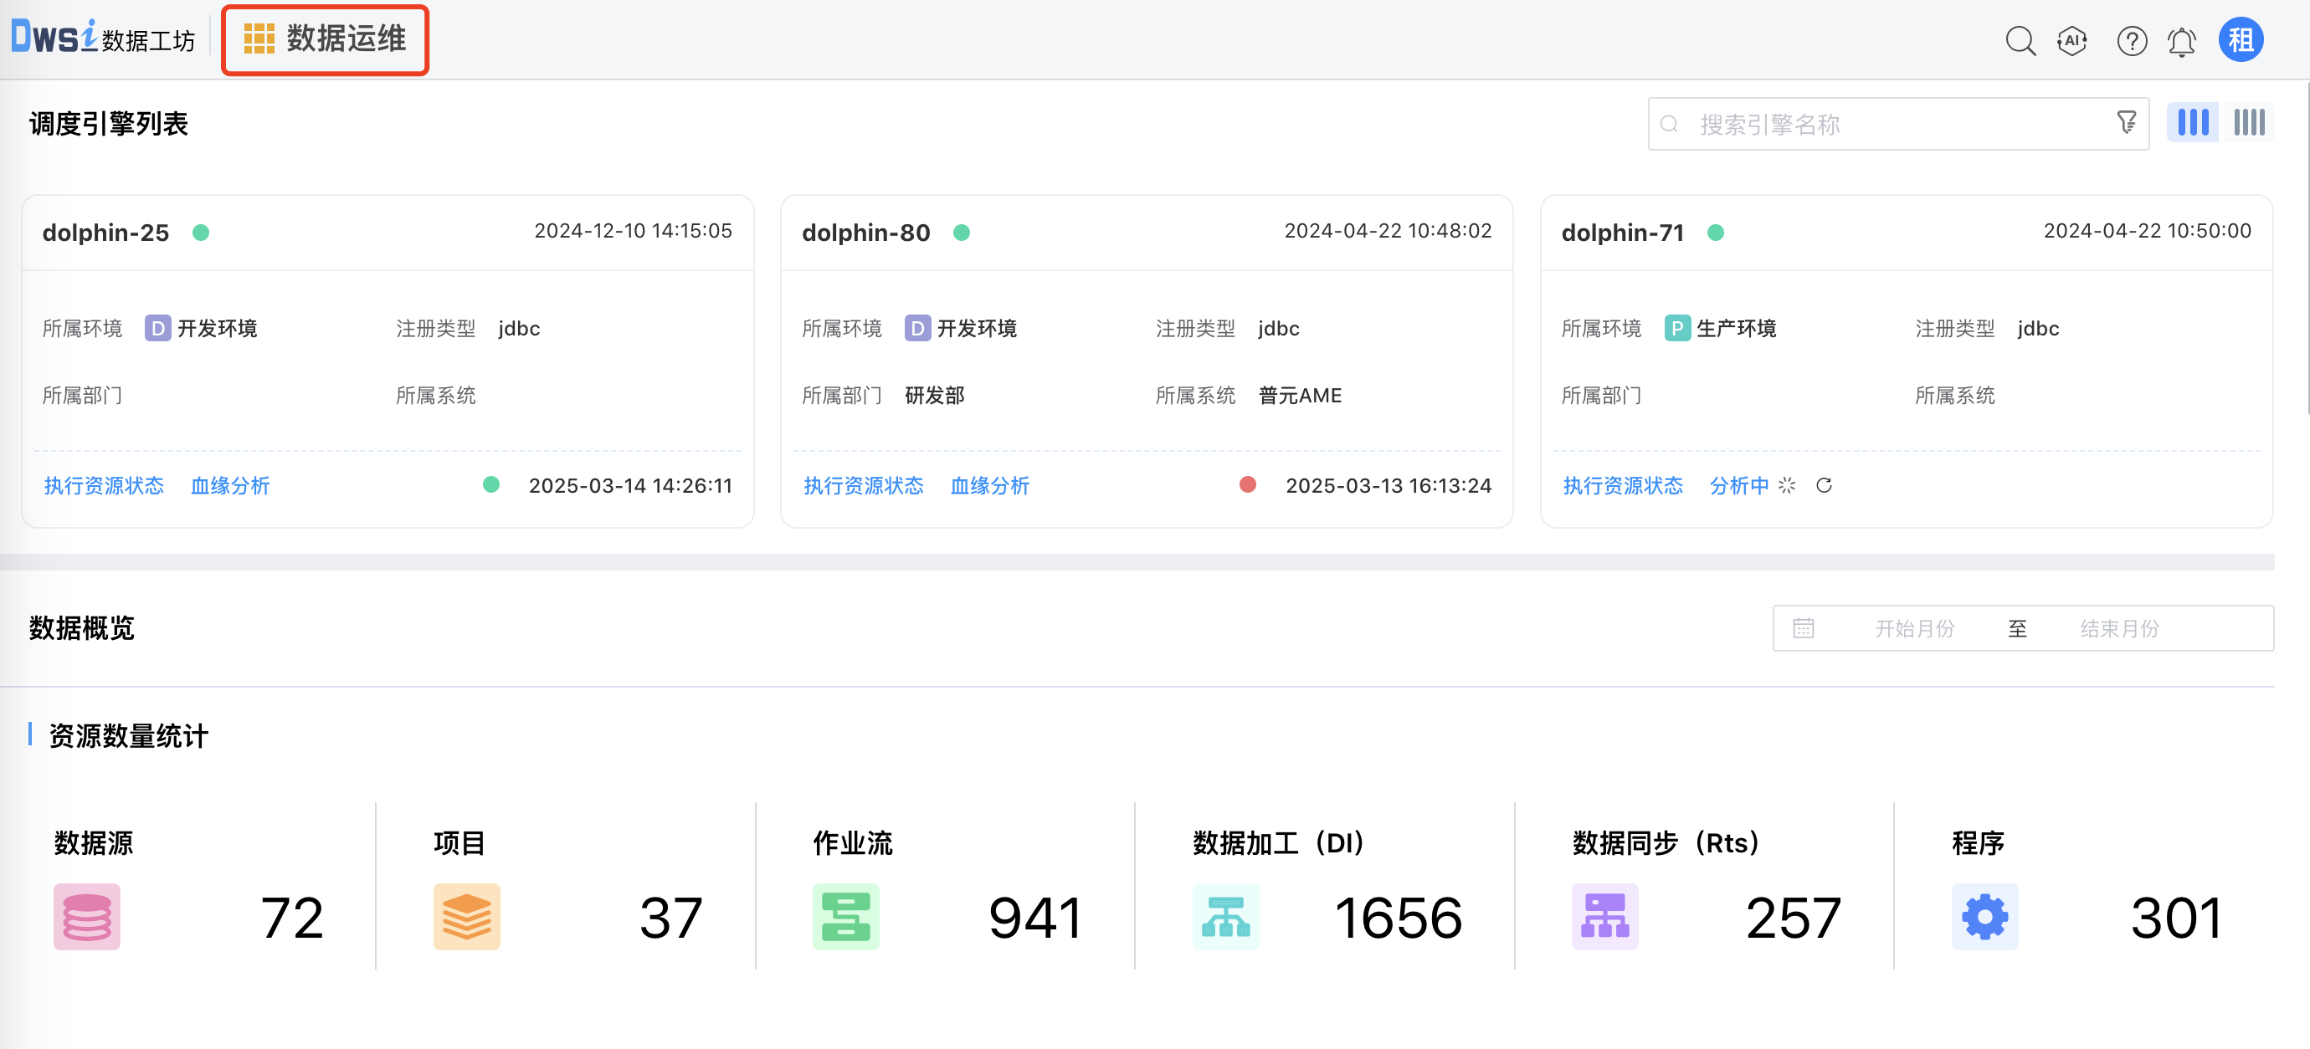Click the filter icon in the engine search box
Image resolution: width=2310 pixels, height=1049 pixels.
pyautogui.click(x=2126, y=123)
